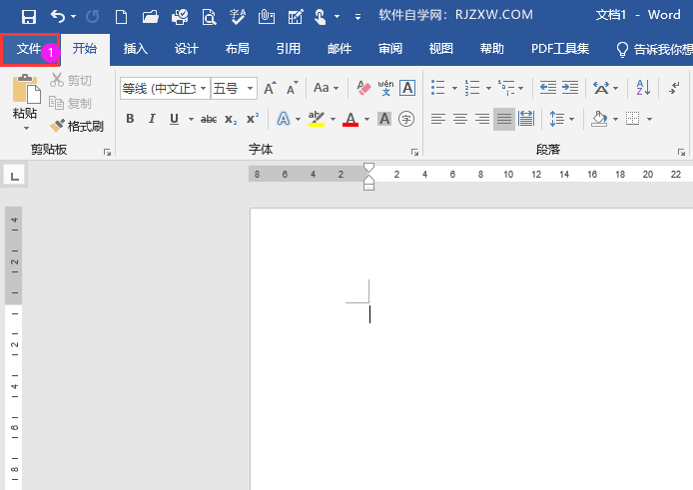The image size is (693, 490).
Task: Toggle italic formatting
Action: click(152, 119)
